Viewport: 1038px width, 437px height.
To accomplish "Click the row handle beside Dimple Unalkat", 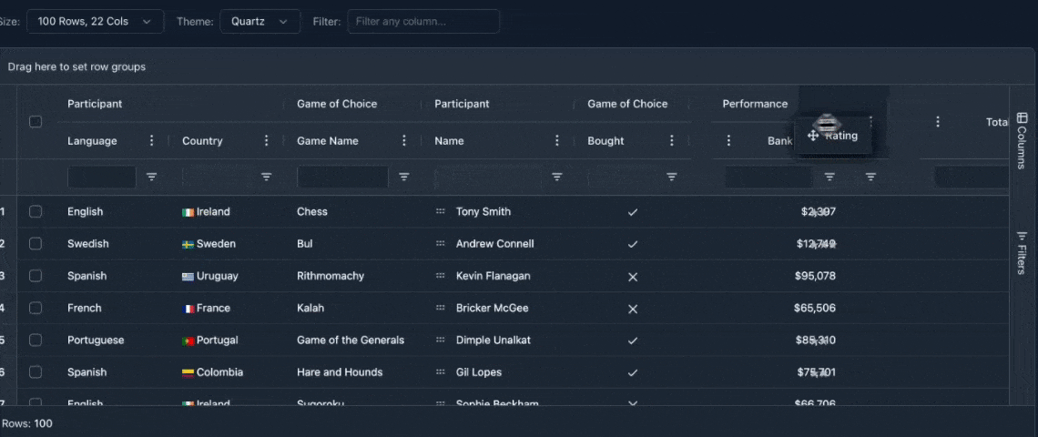I will tap(440, 340).
